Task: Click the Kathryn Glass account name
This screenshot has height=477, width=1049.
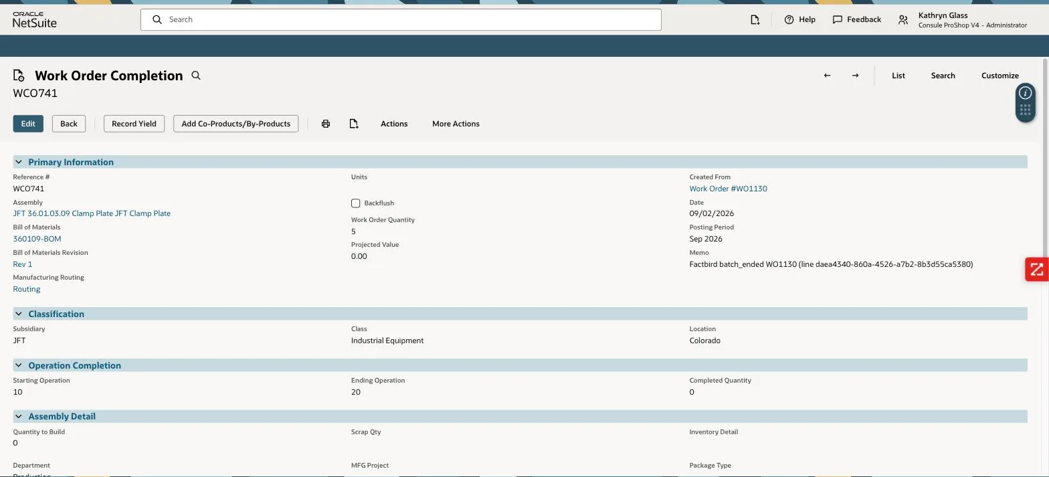Action: (943, 15)
